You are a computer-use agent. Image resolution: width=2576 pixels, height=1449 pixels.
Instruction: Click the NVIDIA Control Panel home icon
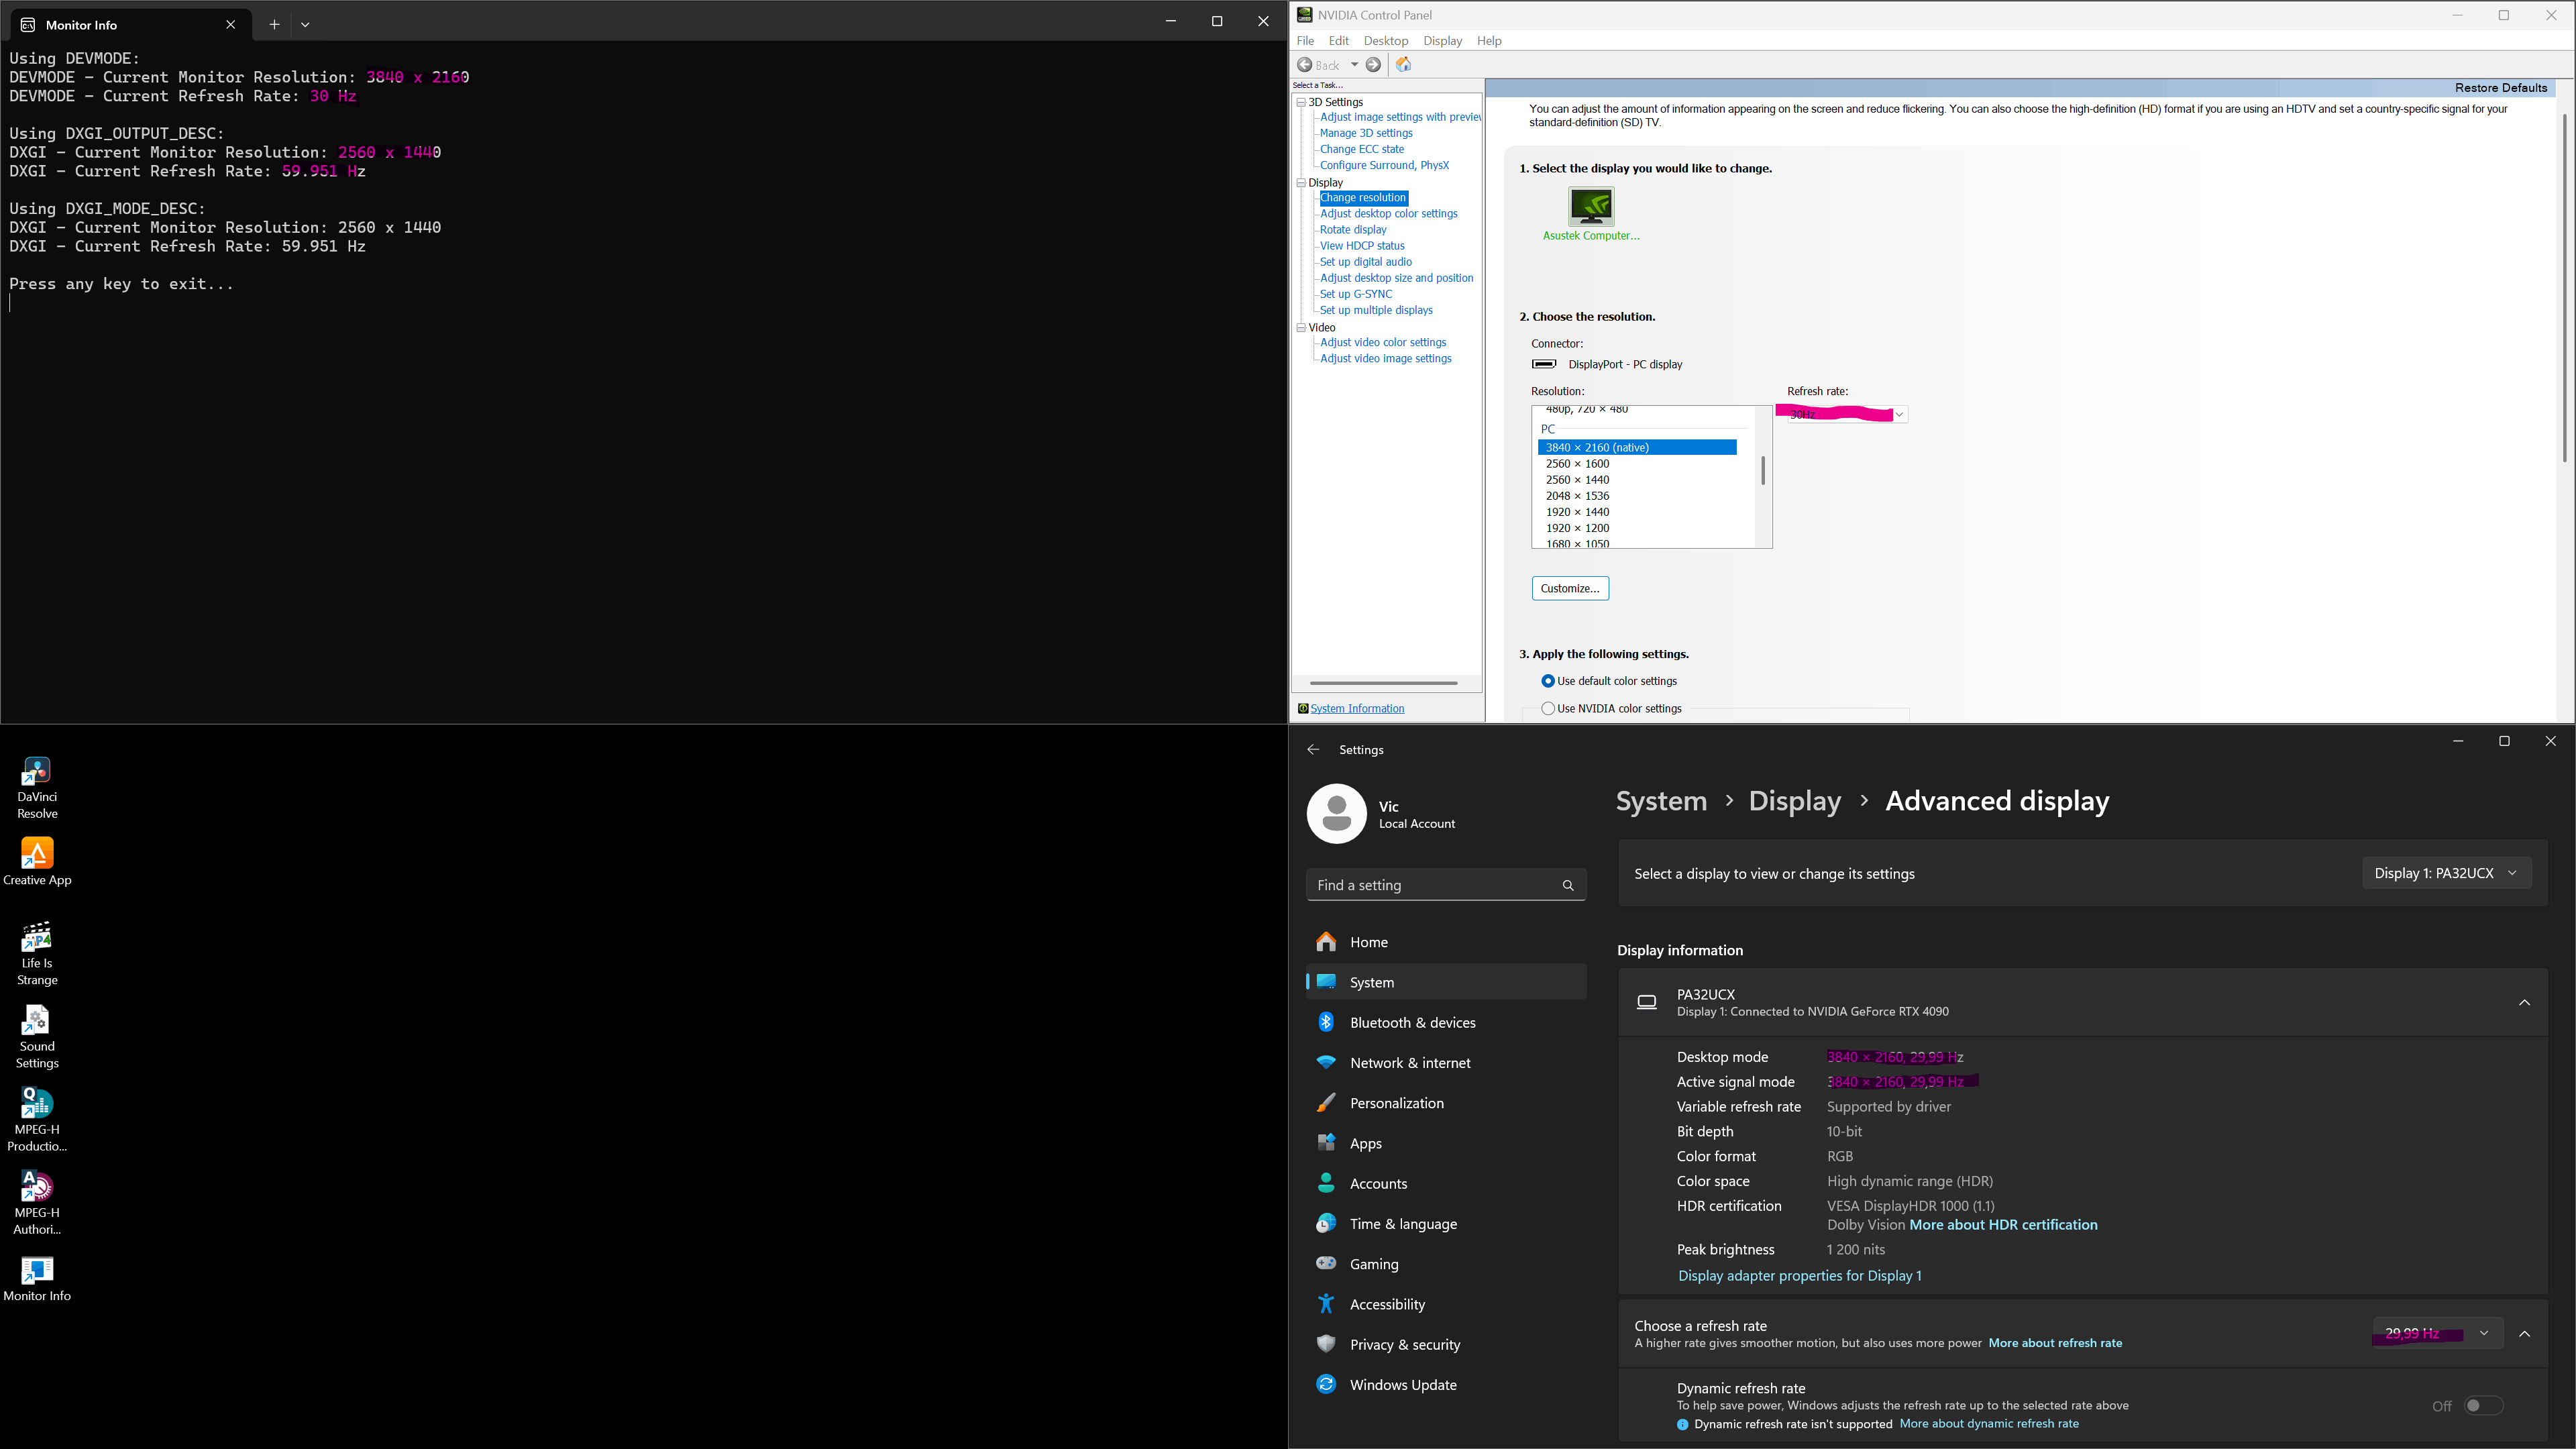pos(1403,65)
